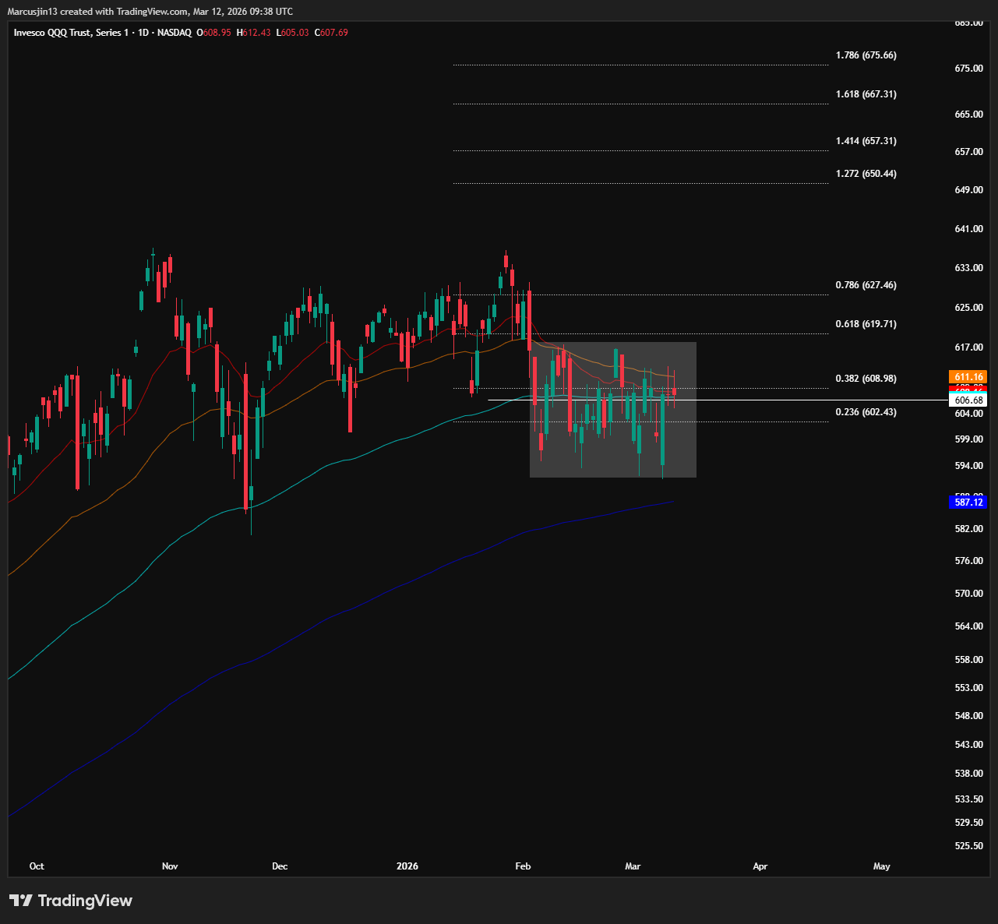Click the 649.00 price axis label
The height and width of the screenshot is (924, 998).
pos(969,190)
